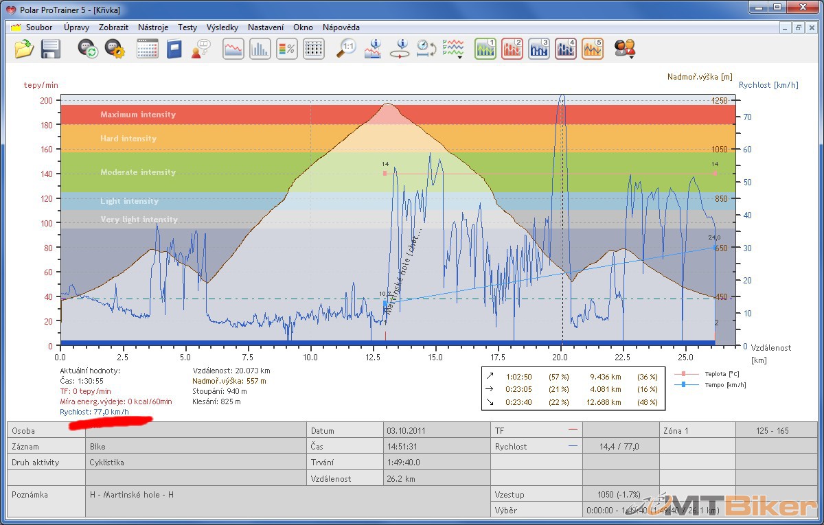
Task: Open the color zones percentage icon
Action: [x=286, y=49]
